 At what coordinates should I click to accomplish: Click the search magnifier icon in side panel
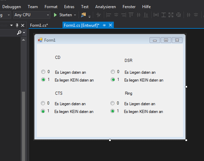tap(19, 32)
